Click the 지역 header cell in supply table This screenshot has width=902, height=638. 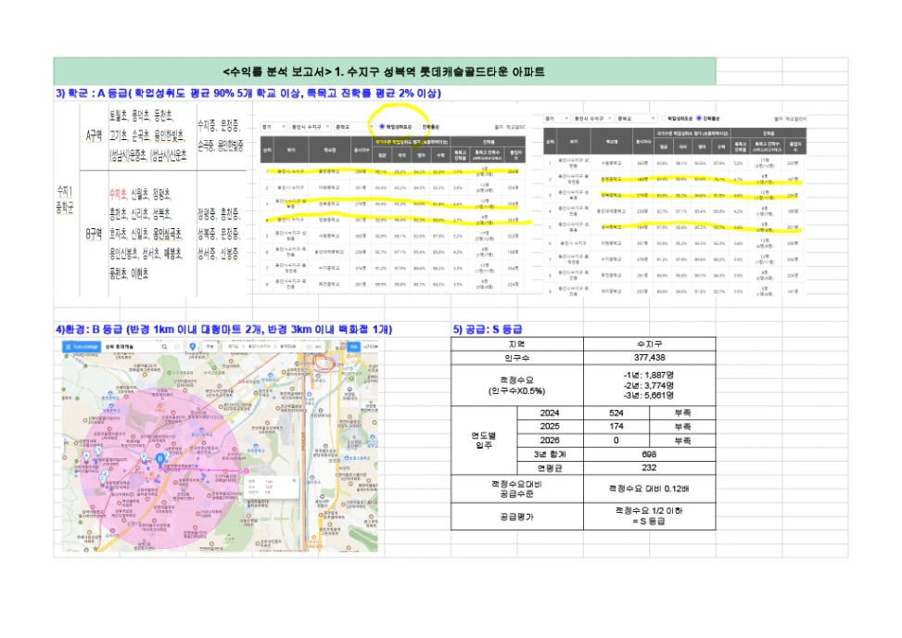click(x=517, y=344)
